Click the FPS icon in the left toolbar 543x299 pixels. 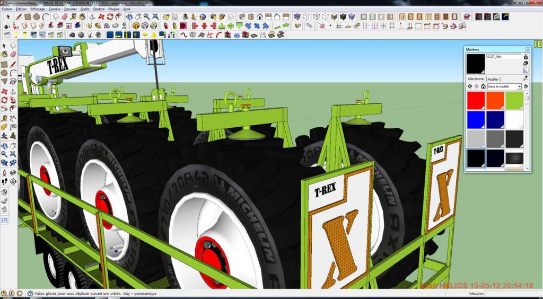click(4, 221)
